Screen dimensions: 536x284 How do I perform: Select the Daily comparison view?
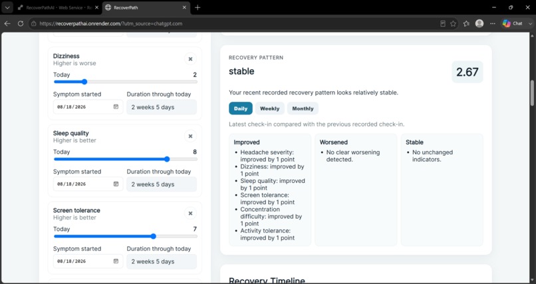pyautogui.click(x=241, y=108)
